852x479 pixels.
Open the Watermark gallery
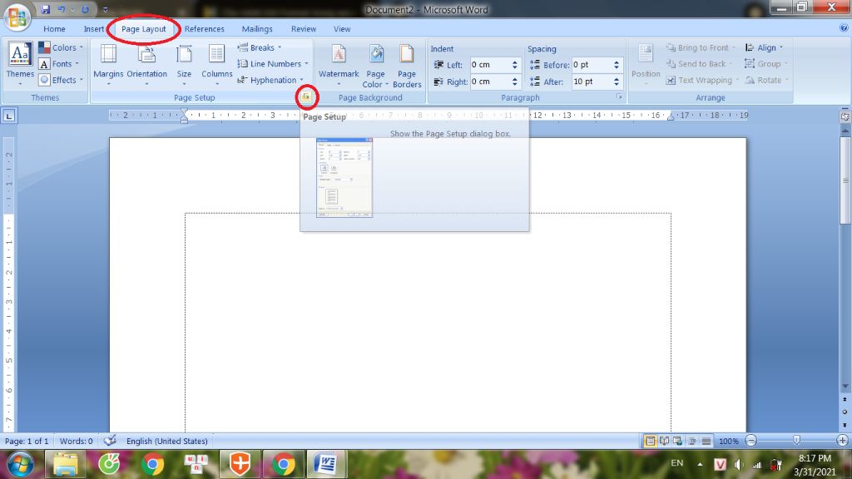339,64
